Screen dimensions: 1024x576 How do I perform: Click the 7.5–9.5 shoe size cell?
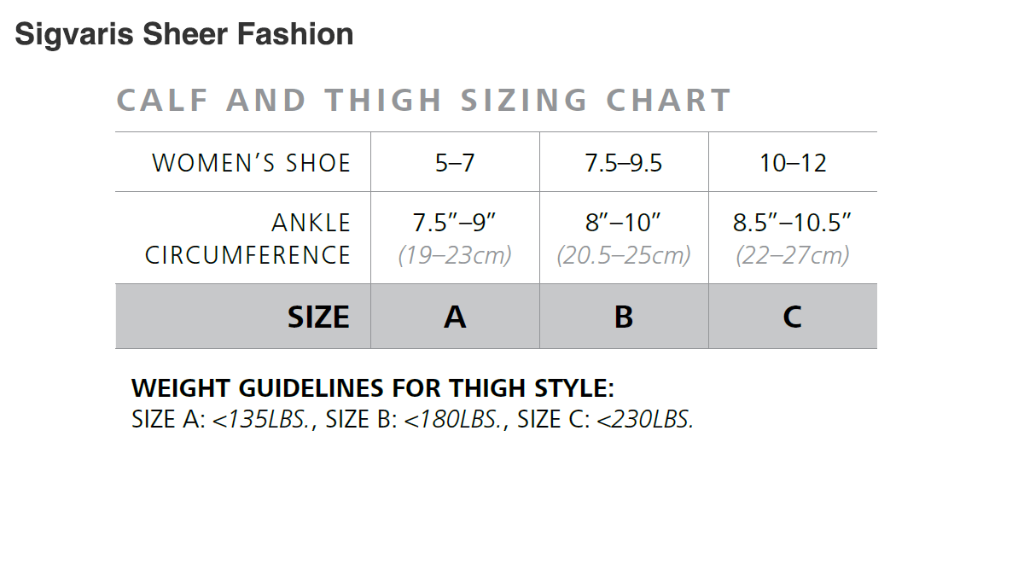tap(623, 163)
